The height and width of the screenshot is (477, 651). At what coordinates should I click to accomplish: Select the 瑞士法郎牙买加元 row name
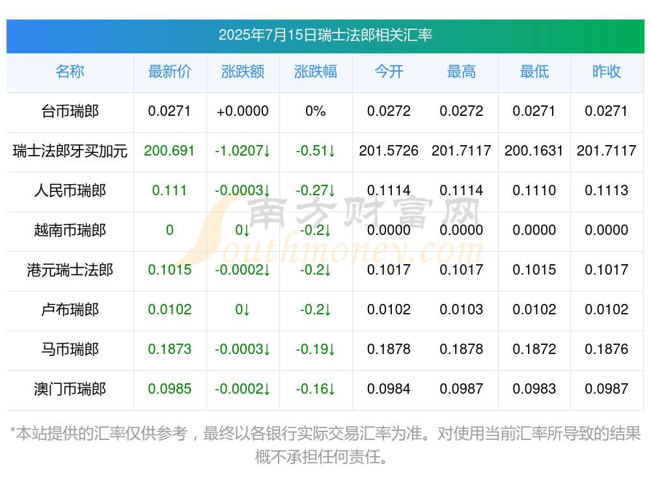[70, 151]
